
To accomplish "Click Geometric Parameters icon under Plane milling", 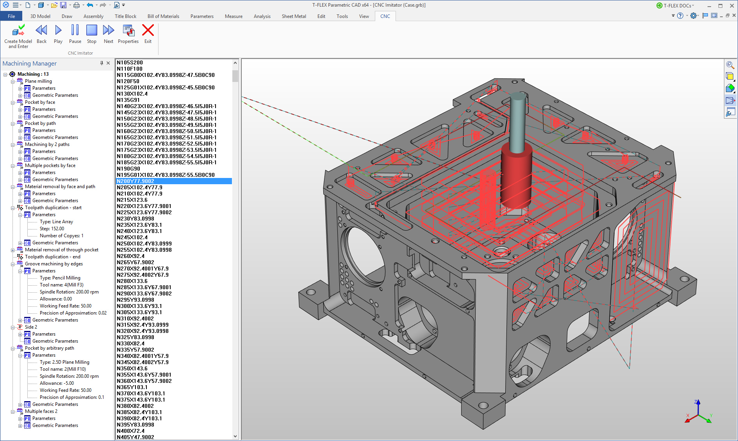I will click(27, 95).
